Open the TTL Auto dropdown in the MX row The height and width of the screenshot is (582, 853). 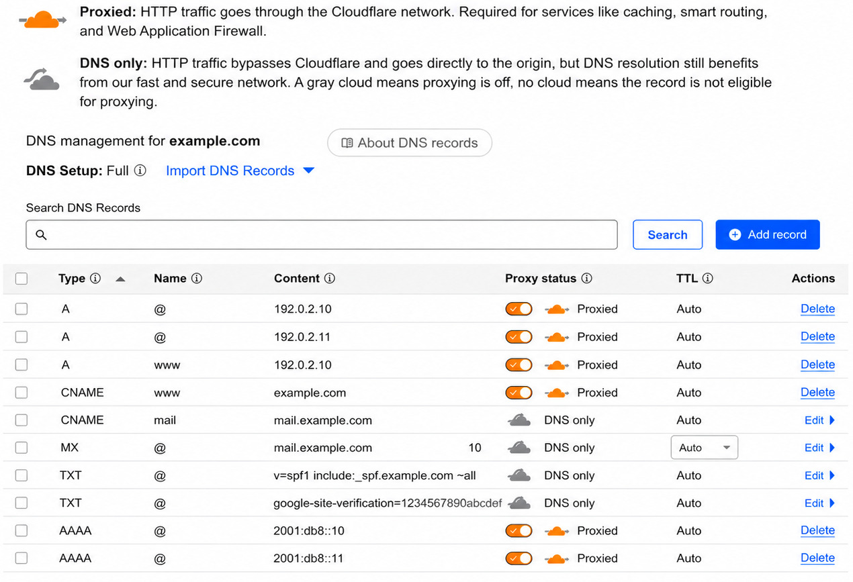[705, 448]
